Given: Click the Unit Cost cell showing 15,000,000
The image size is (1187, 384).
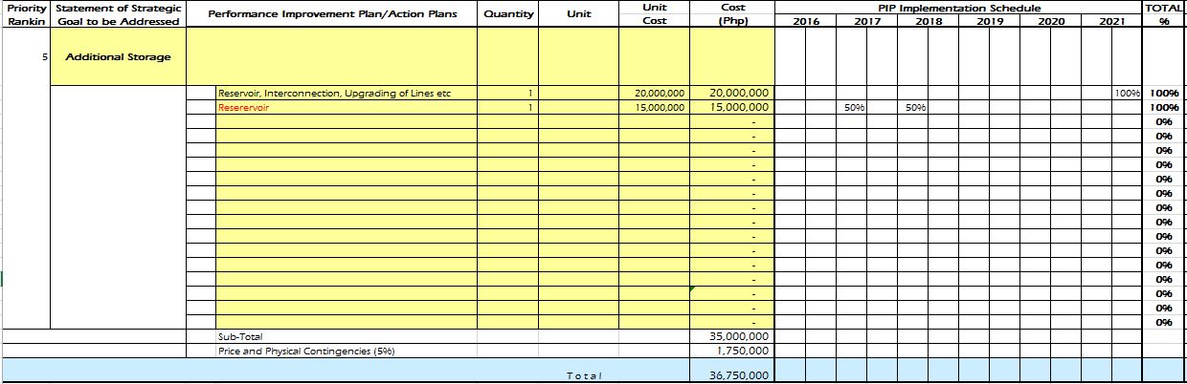Looking at the screenshot, I should pyautogui.click(x=655, y=107).
